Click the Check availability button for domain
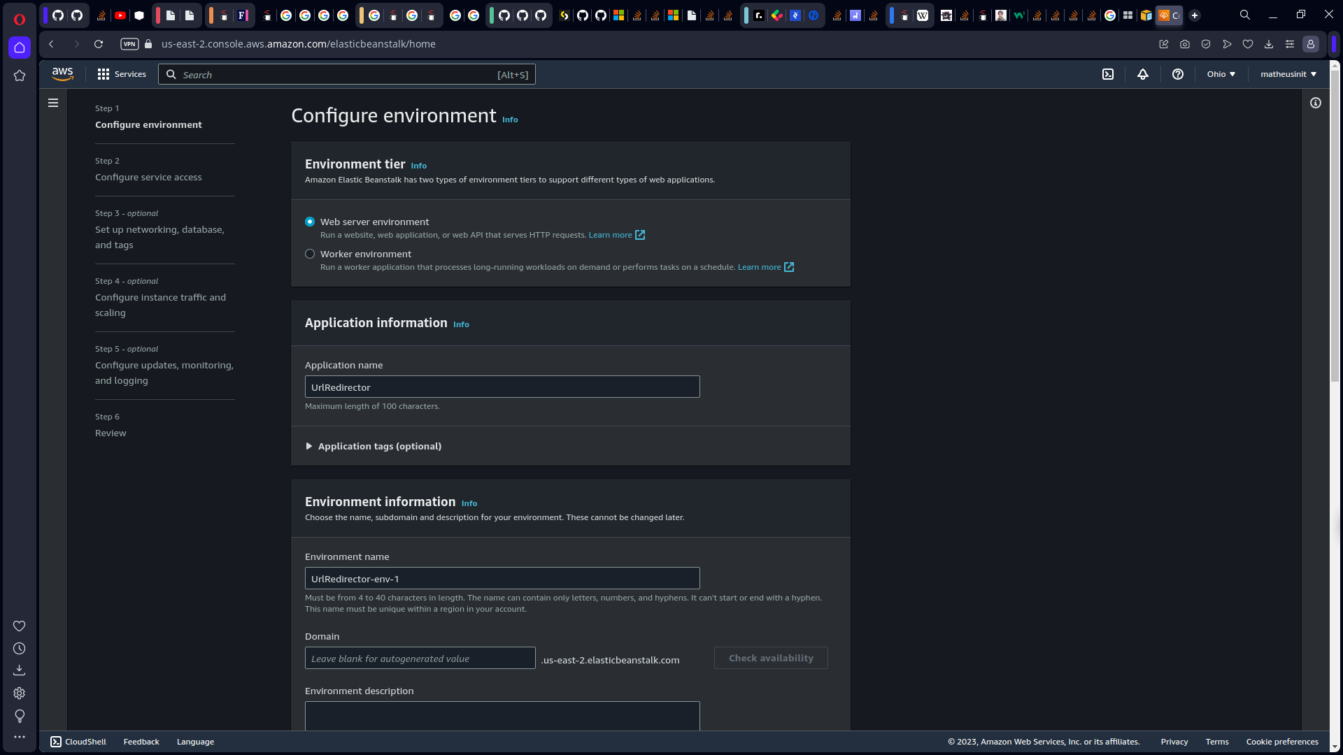 [771, 659]
